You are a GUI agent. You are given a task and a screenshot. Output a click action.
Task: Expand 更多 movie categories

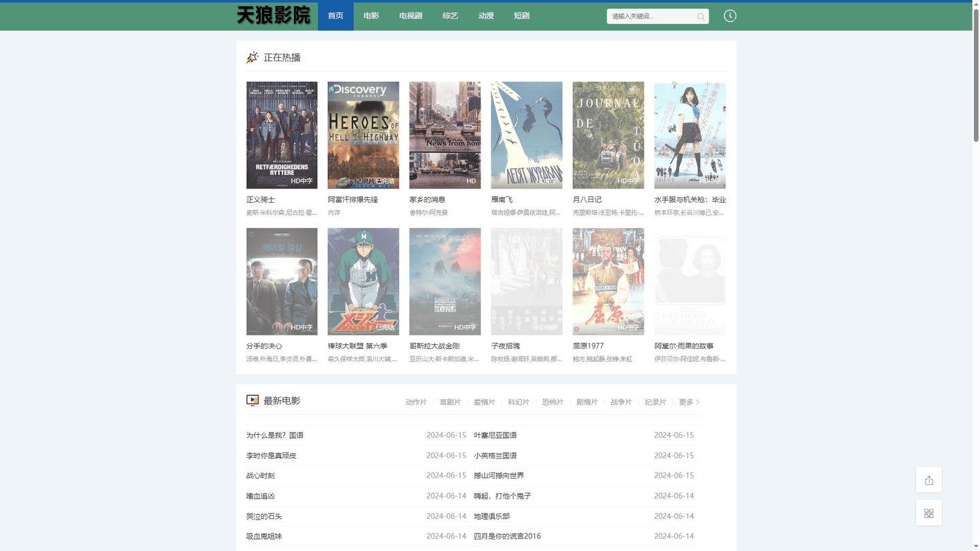click(x=689, y=402)
